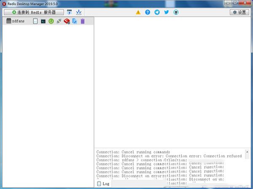Click log line 'Connection: zdfans > connection'
The width and height of the screenshot is (253, 189).
tap(129, 160)
